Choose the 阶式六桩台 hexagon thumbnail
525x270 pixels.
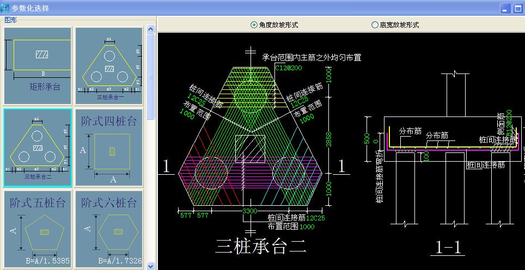[109, 229]
